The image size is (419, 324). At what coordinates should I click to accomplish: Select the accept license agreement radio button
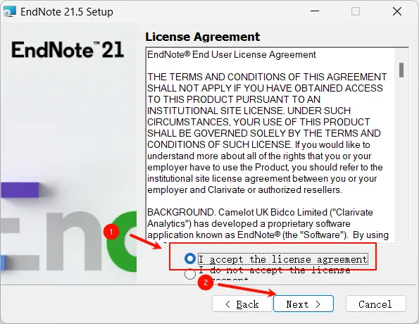[x=190, y=258]
